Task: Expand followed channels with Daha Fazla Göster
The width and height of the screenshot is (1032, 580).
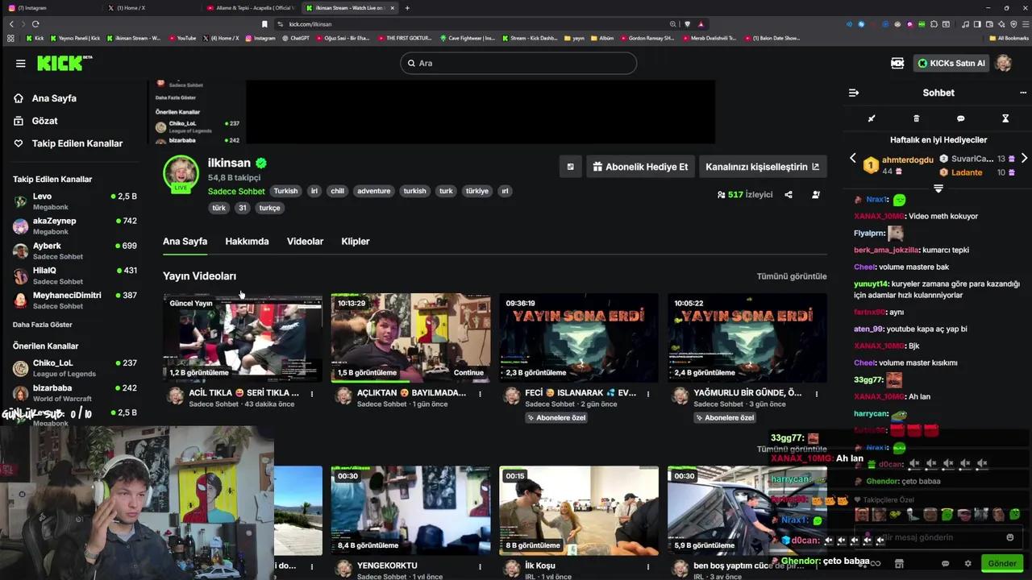Action: click(43, 325)
